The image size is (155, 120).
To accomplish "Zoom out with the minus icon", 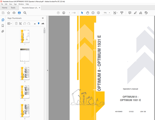I will pyautogui.click(x=93, y=13).
